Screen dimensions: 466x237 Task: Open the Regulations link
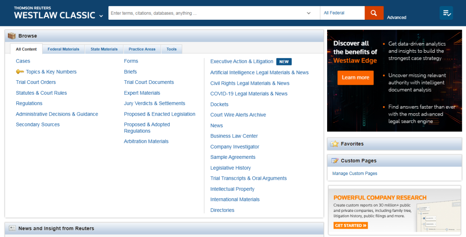pyautogui.click(x=29, y=103)
